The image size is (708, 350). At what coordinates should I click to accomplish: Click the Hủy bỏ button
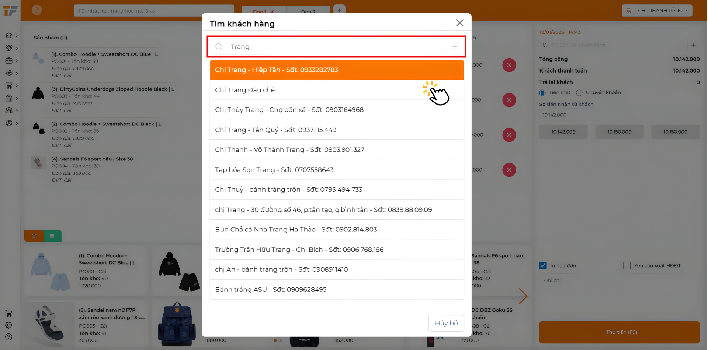(446, 323)
